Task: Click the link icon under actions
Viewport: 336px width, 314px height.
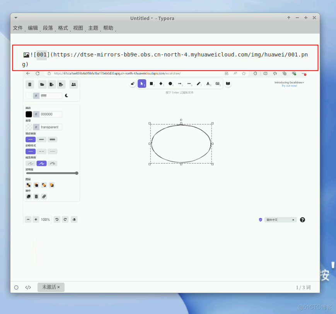Action: 44,196
